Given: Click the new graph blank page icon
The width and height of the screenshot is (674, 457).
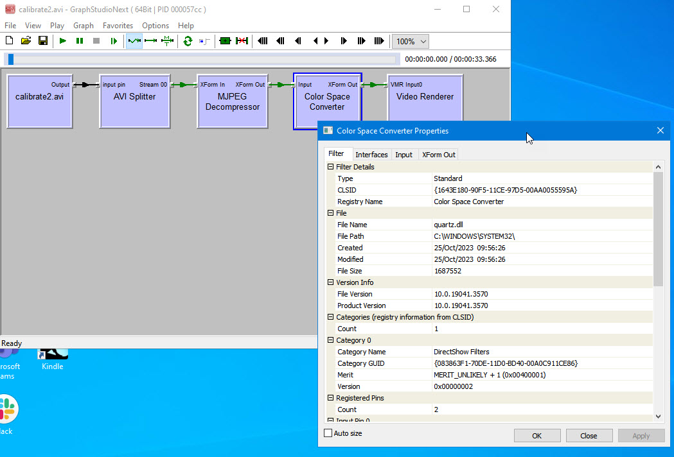Looking at the screenshot, I should (x=9, y=41).
